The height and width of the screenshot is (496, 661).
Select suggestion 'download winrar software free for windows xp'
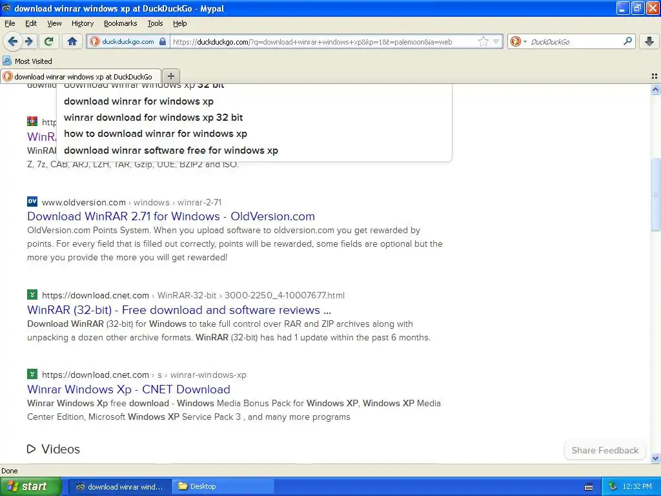(171, 150)
